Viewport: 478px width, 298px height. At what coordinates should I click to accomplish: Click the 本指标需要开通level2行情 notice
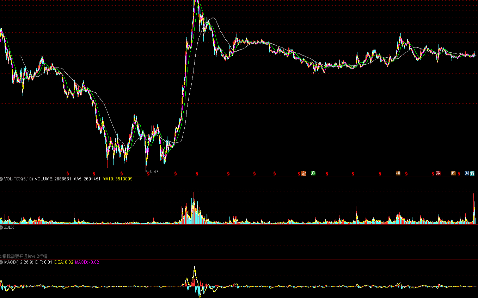coord(24,257)
